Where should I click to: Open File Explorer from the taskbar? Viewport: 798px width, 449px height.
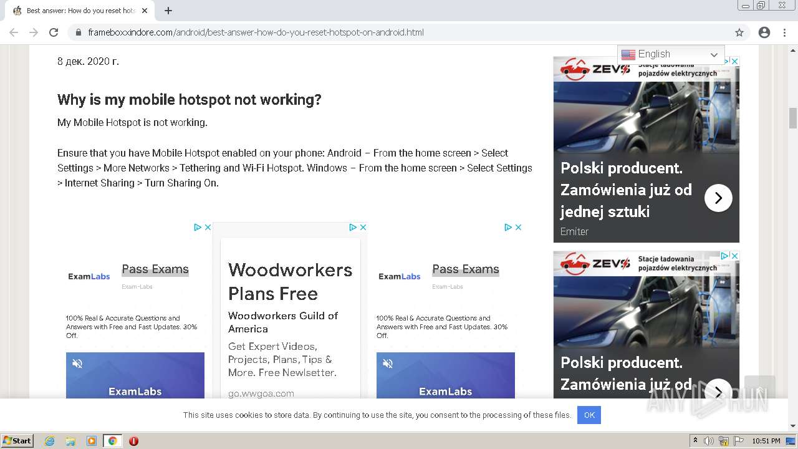70,441
